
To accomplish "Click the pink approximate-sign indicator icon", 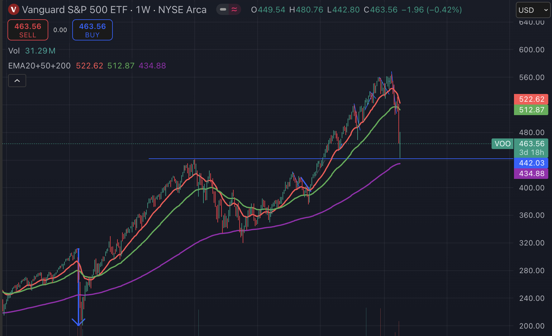I will tap(235, 10).
